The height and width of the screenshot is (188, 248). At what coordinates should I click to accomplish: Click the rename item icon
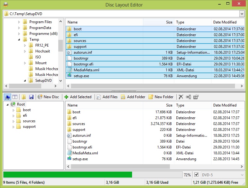pyautogui.click(x=188, y=97)
